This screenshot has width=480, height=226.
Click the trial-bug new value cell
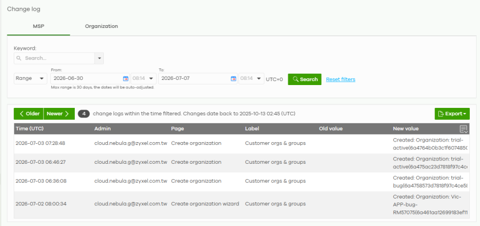[x=430, y=181]
